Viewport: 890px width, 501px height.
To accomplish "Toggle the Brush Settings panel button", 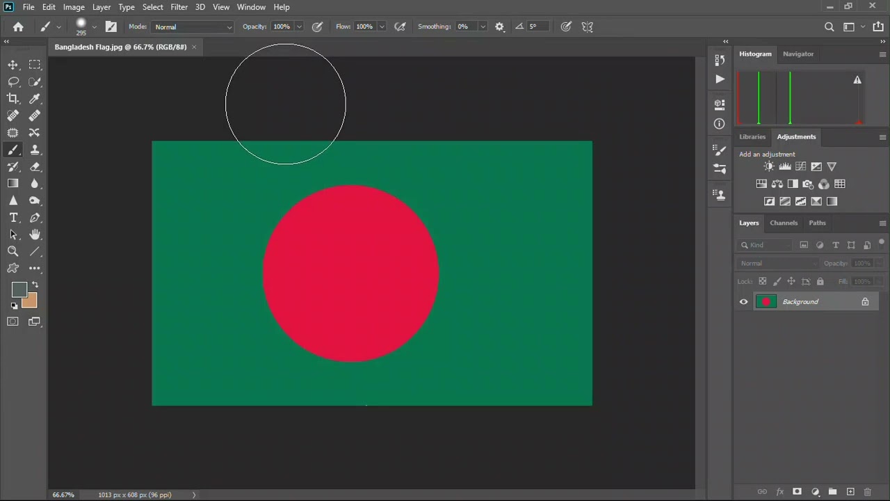I will click(x=111, y=26).
